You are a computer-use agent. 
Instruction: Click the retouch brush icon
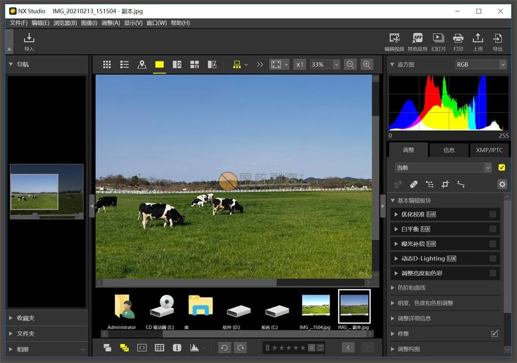point(414,184)
